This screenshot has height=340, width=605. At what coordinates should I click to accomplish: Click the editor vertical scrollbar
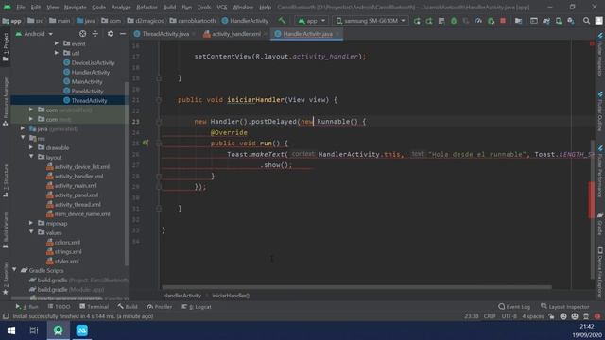(593, 210)
